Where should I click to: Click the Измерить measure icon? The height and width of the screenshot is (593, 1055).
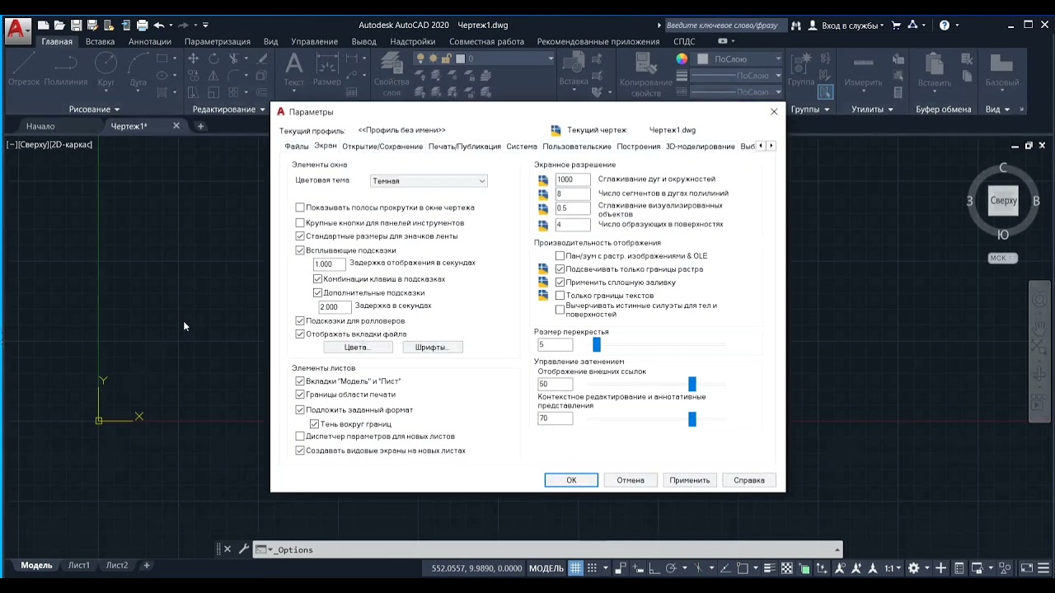(x=864, y=71)
